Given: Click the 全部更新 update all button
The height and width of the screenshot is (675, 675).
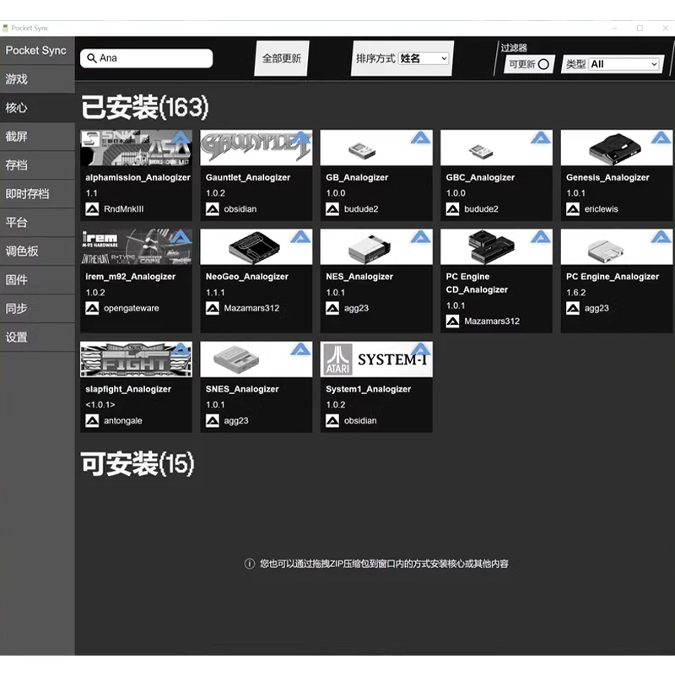Looking at the screenshot, I should pos(282,58).
